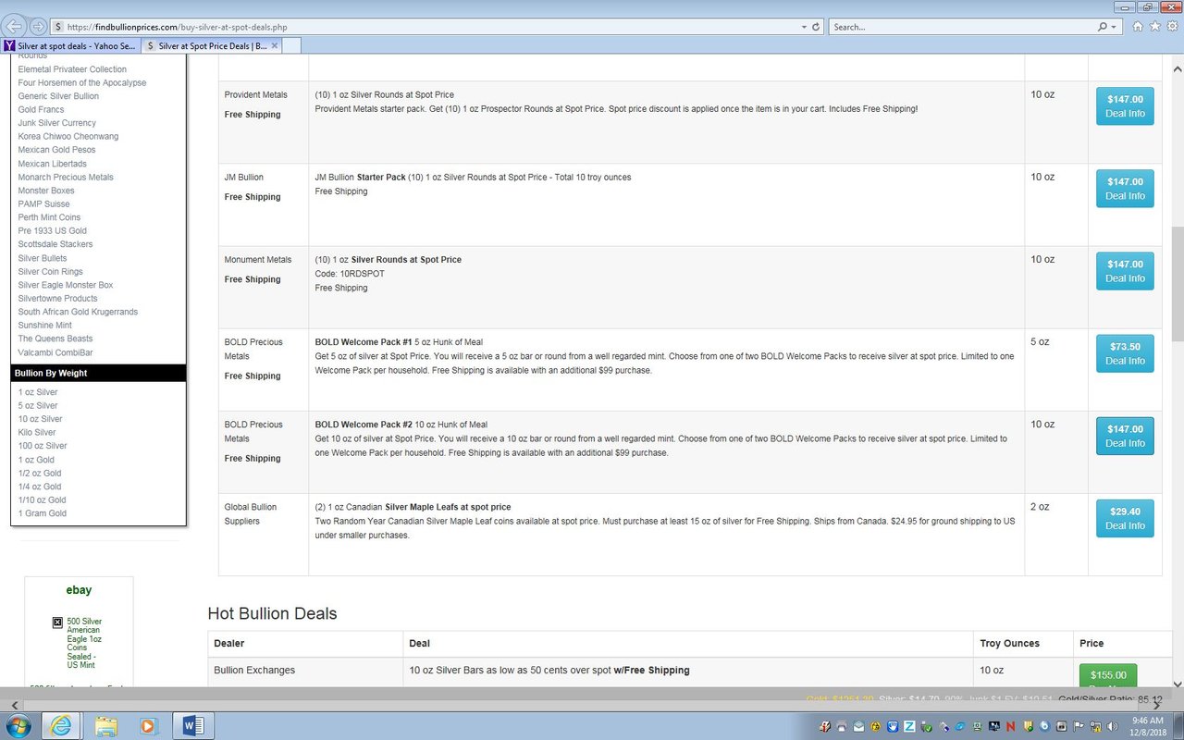1184x740 pixels.
Task: Open Valcambi CombiBar link
Action: (55, 352)
